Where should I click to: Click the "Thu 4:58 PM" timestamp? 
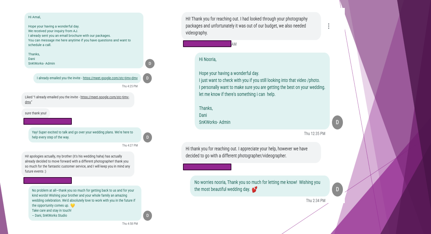point(130,224)
